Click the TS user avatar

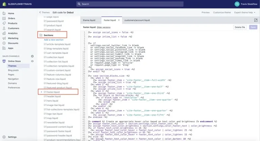[x=237, y=4]
